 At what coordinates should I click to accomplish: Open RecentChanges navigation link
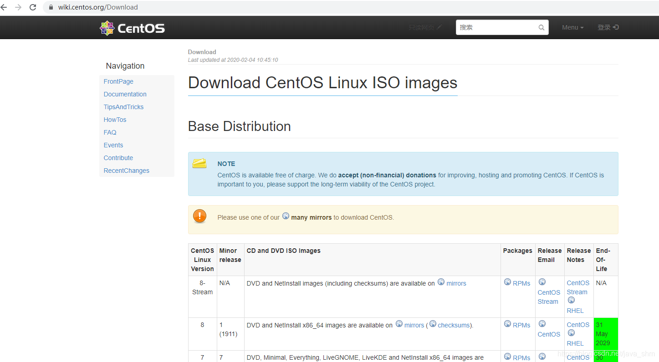[x=126, y=171]
